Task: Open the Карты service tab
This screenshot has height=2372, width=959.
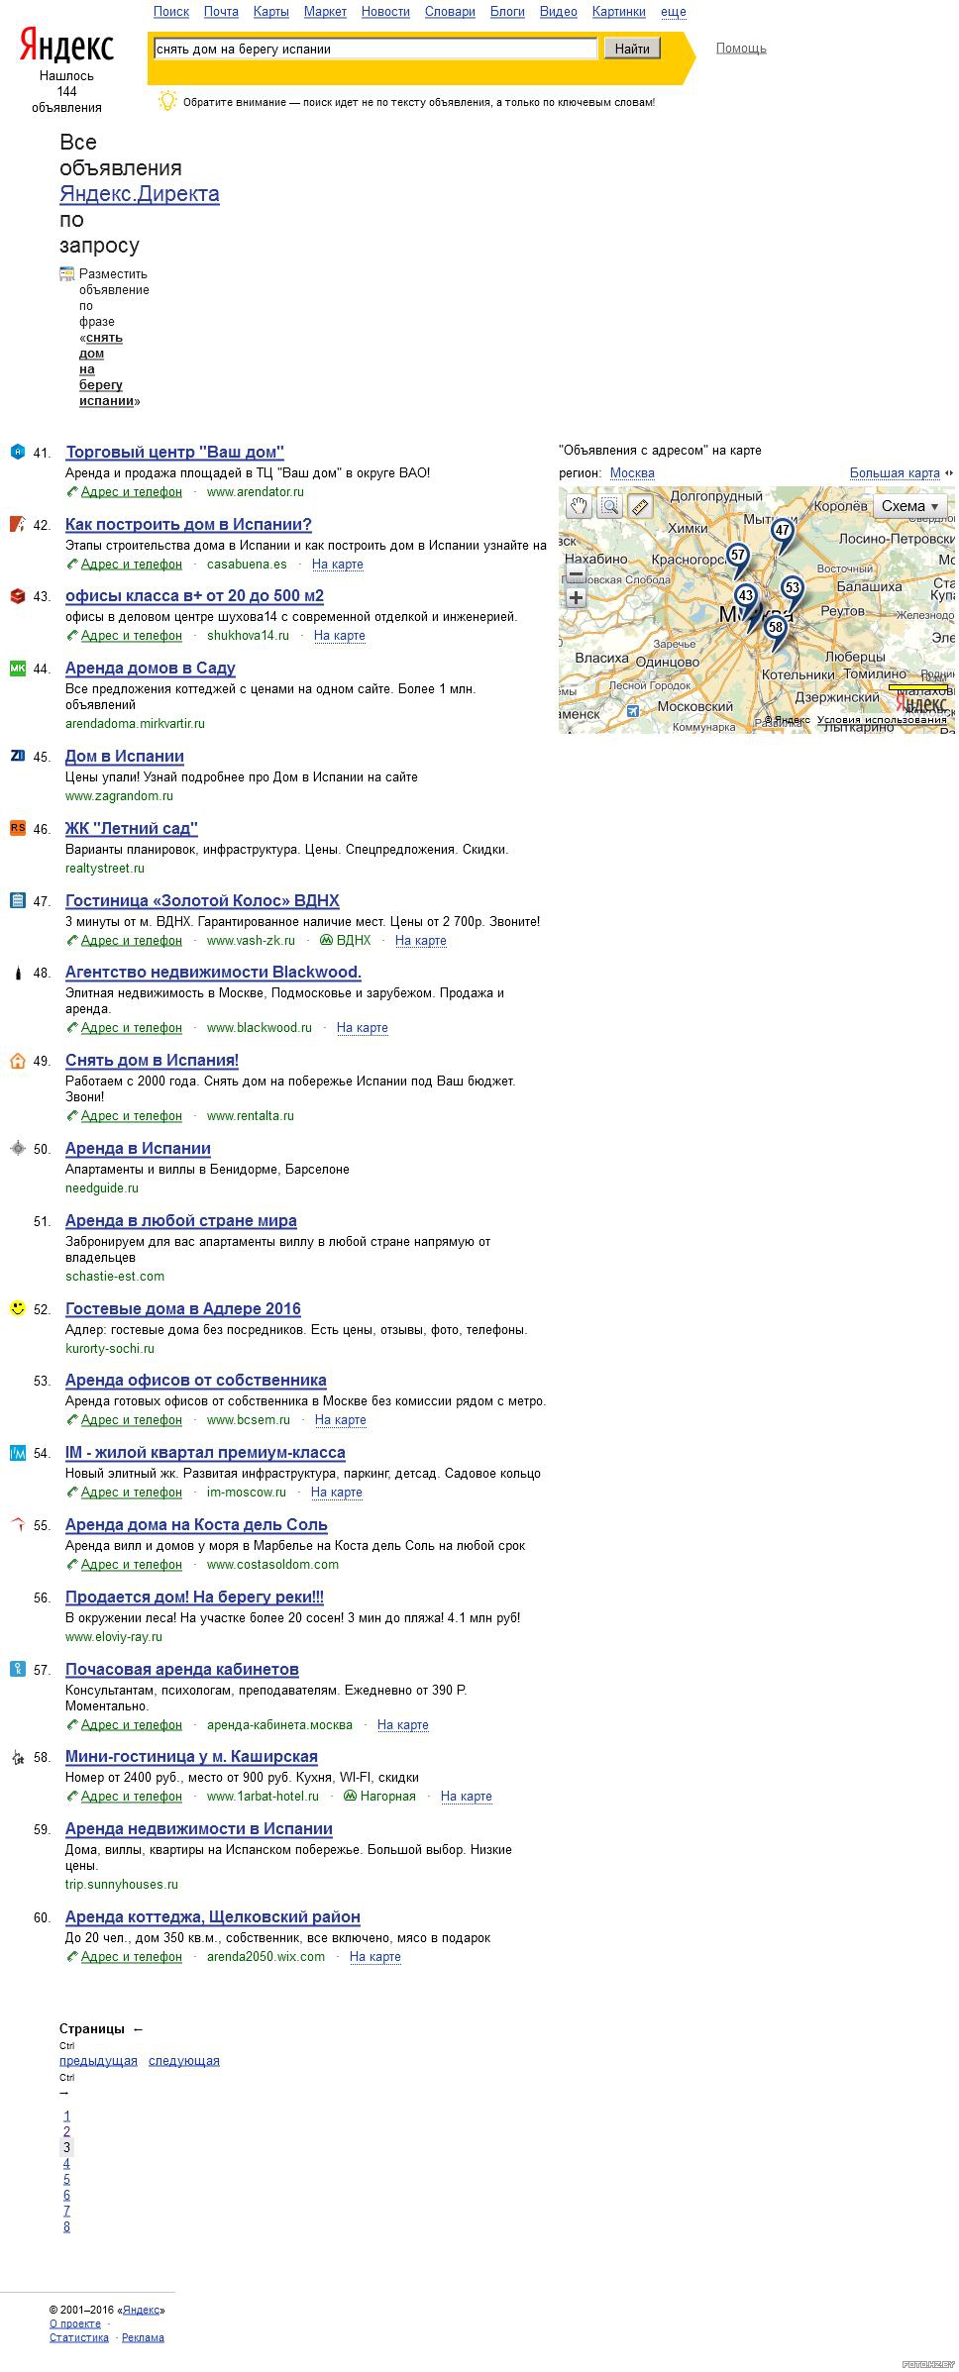Action: pyautogui.click(x=271, y=12)
